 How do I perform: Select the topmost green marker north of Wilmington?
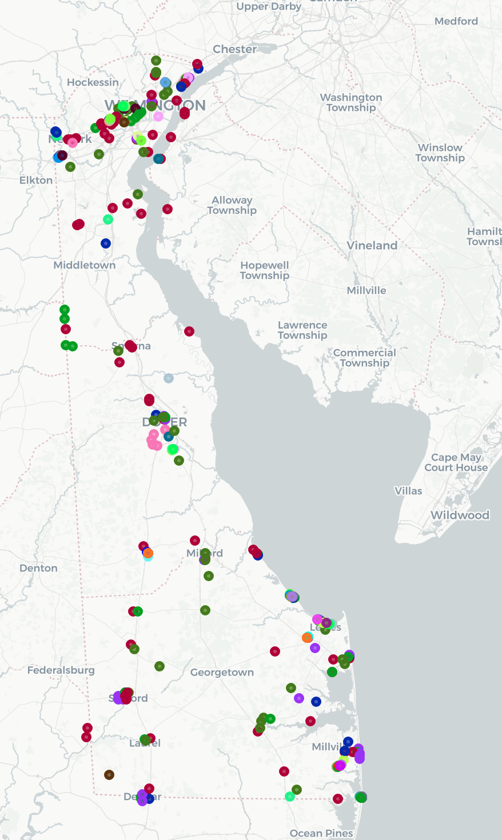coord(156,61)
